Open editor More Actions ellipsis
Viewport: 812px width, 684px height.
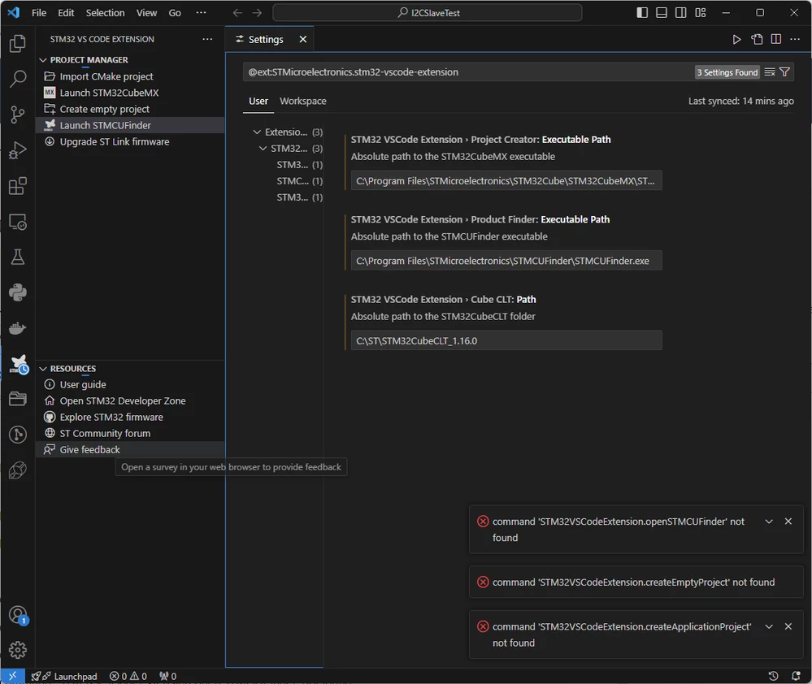pyautogui.click(x=795, y=39)
